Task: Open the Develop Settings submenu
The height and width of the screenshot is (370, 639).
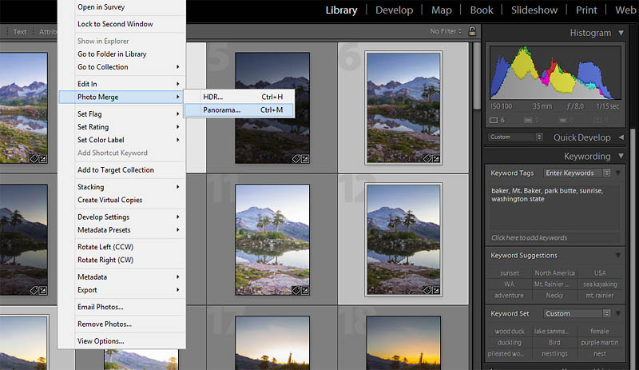Action: click(122, 217)
